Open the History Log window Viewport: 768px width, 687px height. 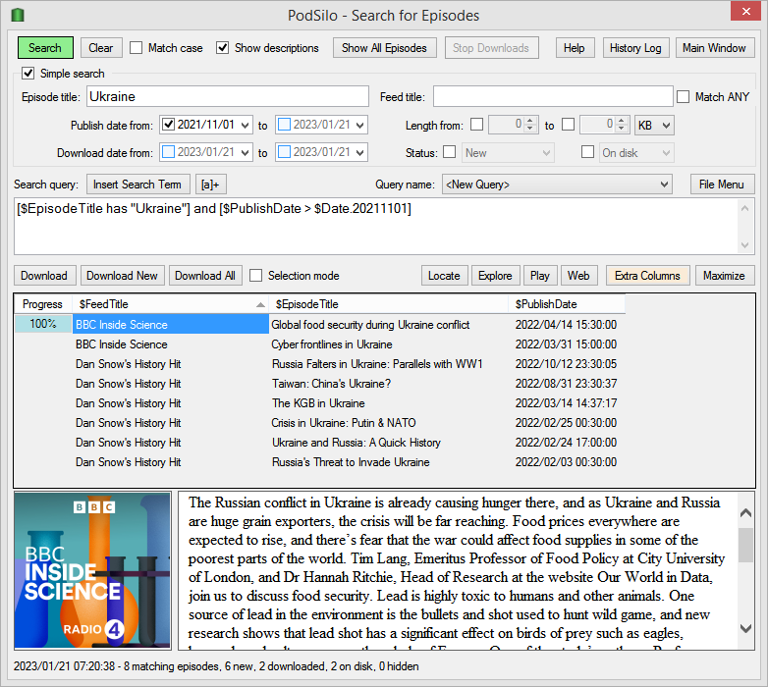click(635, 48)
